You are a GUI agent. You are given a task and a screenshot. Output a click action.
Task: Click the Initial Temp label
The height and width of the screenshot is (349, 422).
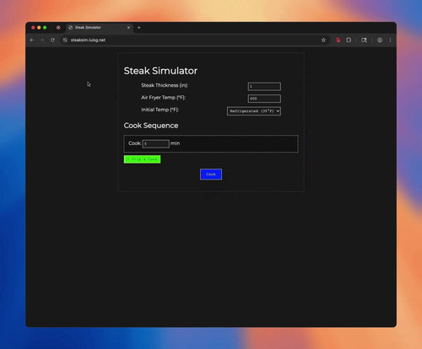[160, 110]
